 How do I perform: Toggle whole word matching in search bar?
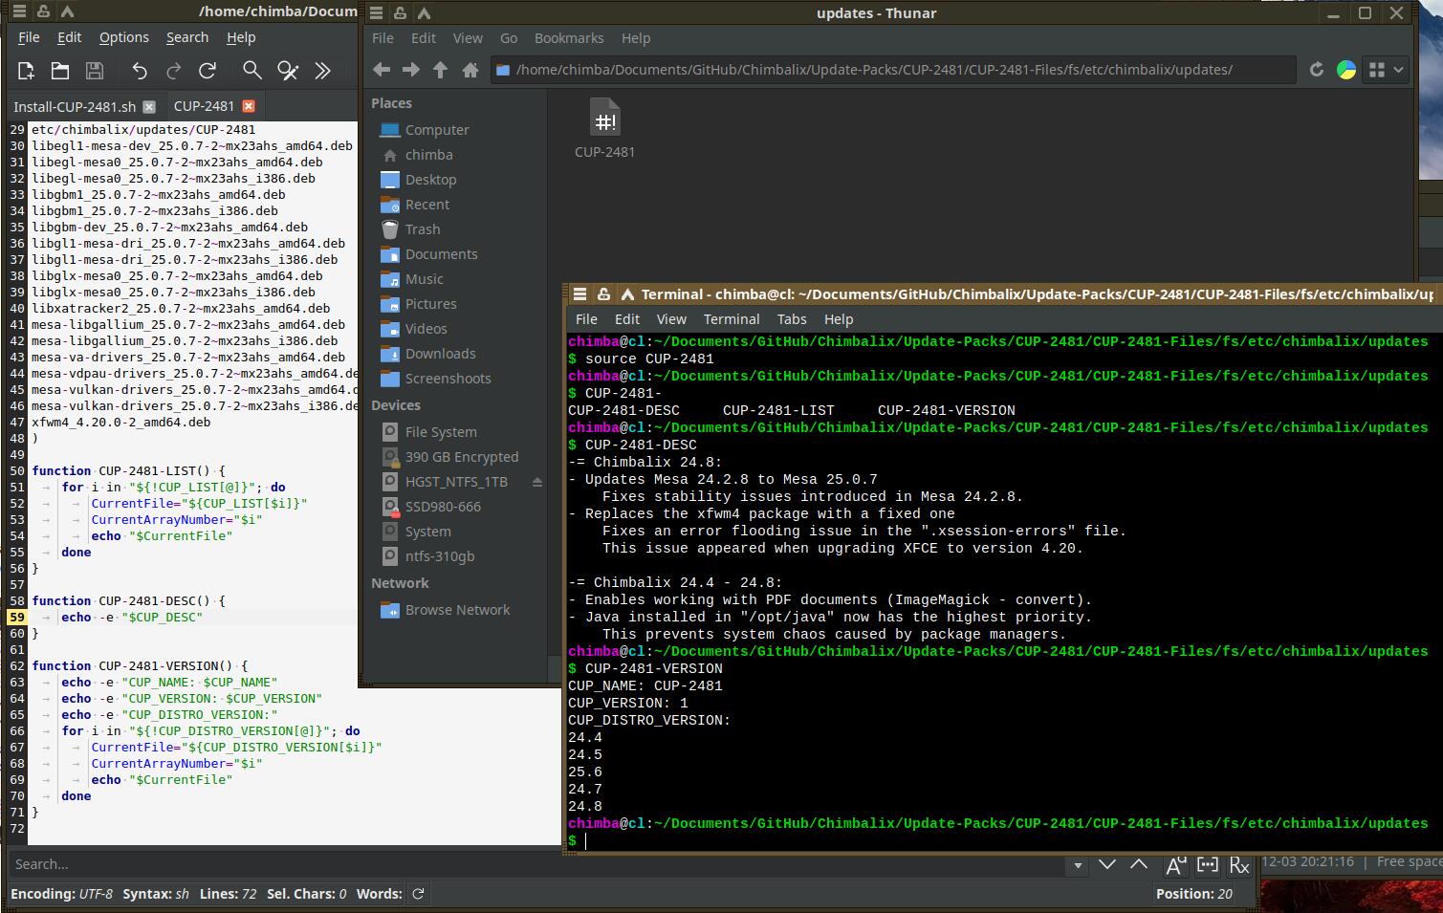click(x=1208, y=865)
